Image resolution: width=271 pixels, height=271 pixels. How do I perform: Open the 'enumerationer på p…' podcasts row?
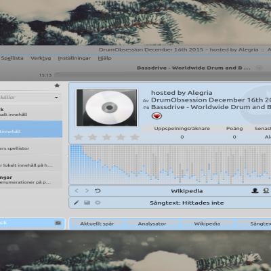tap(31, 180)
